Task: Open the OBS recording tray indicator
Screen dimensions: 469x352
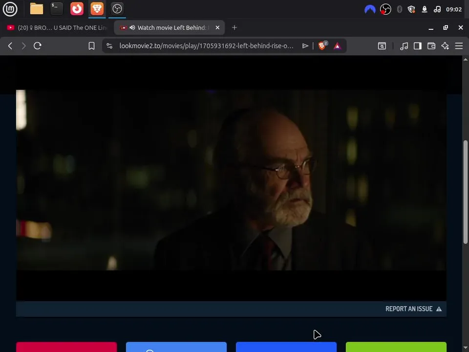Action: pos(385,9)
